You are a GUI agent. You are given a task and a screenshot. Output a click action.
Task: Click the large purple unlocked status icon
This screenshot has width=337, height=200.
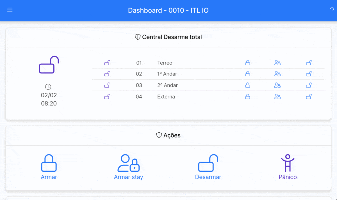click(x=49, y=65)
